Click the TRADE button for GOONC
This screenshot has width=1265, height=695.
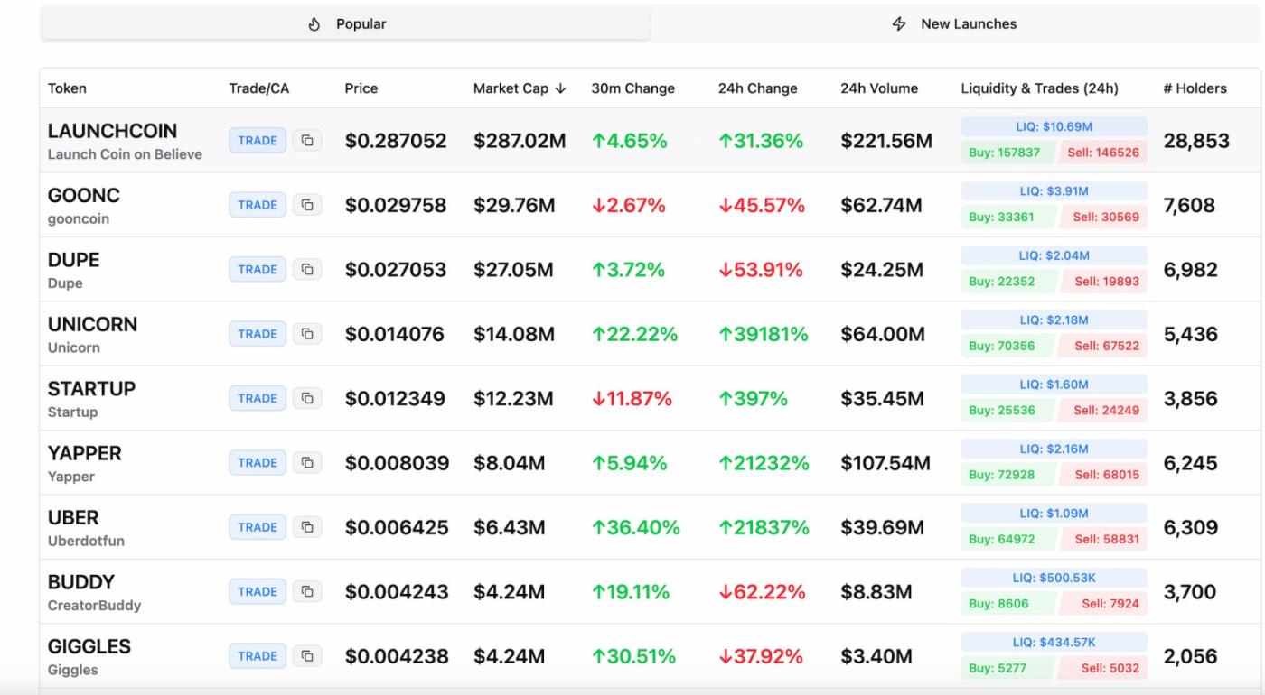[x=258, y=205]
